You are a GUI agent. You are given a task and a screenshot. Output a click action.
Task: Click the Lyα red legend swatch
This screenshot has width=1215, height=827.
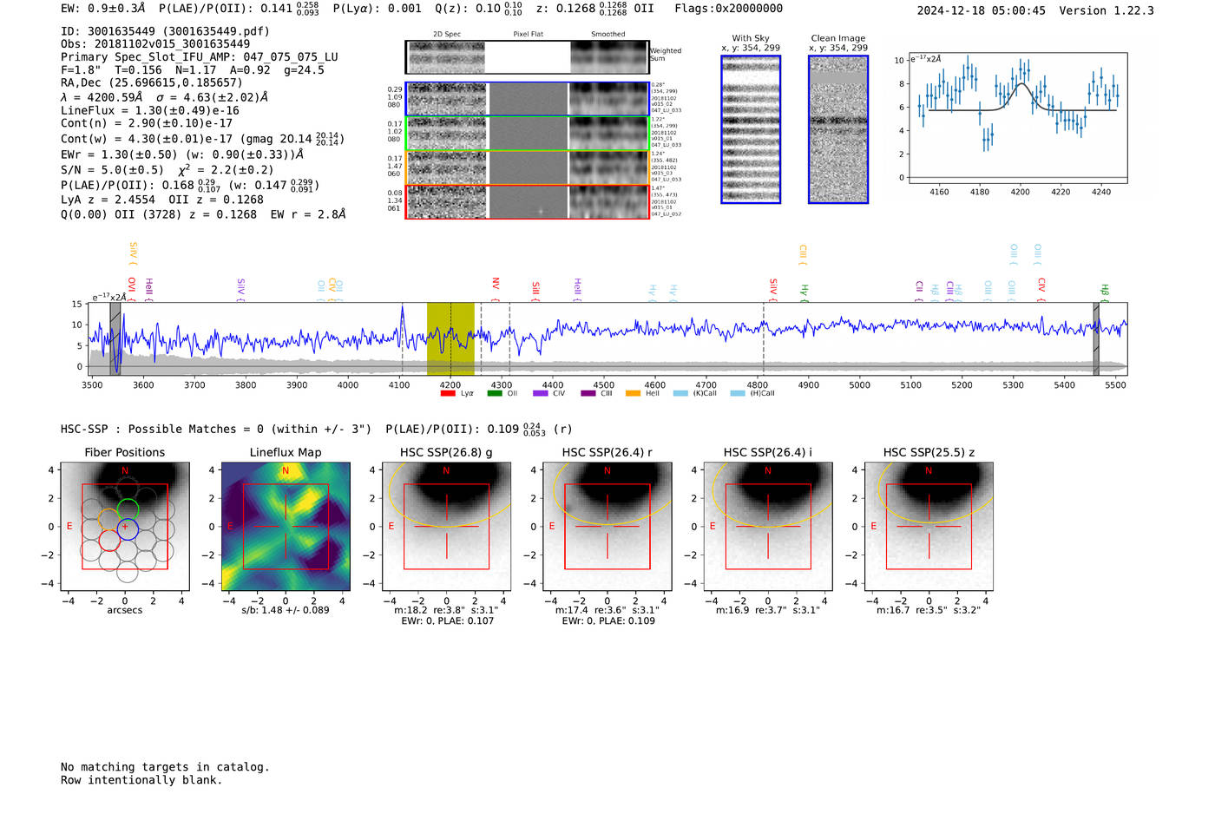tap(448, 393)
